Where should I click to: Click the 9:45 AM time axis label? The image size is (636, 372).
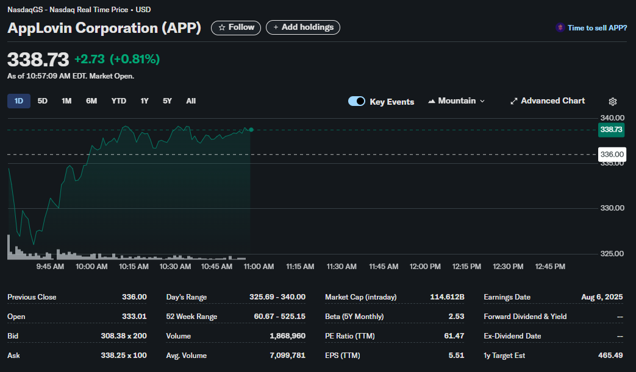[x=50, y=266]
